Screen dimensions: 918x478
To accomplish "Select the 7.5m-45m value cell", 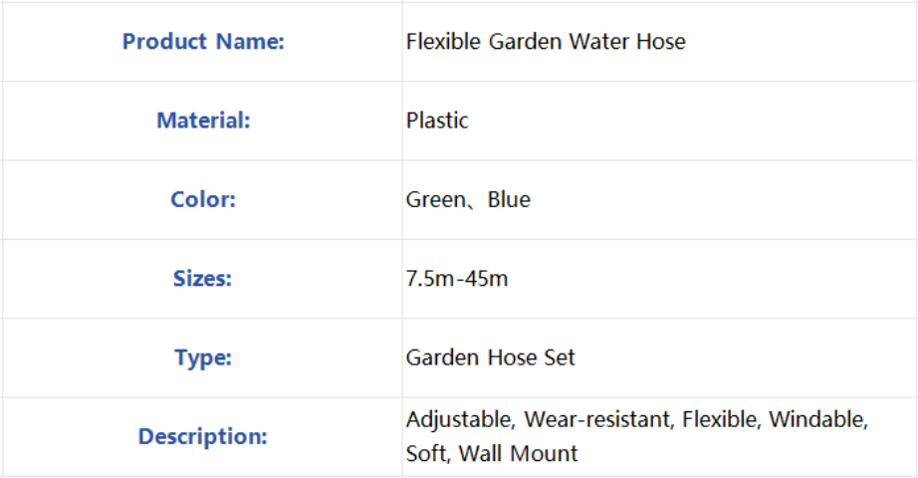I will tap(660, 279).
